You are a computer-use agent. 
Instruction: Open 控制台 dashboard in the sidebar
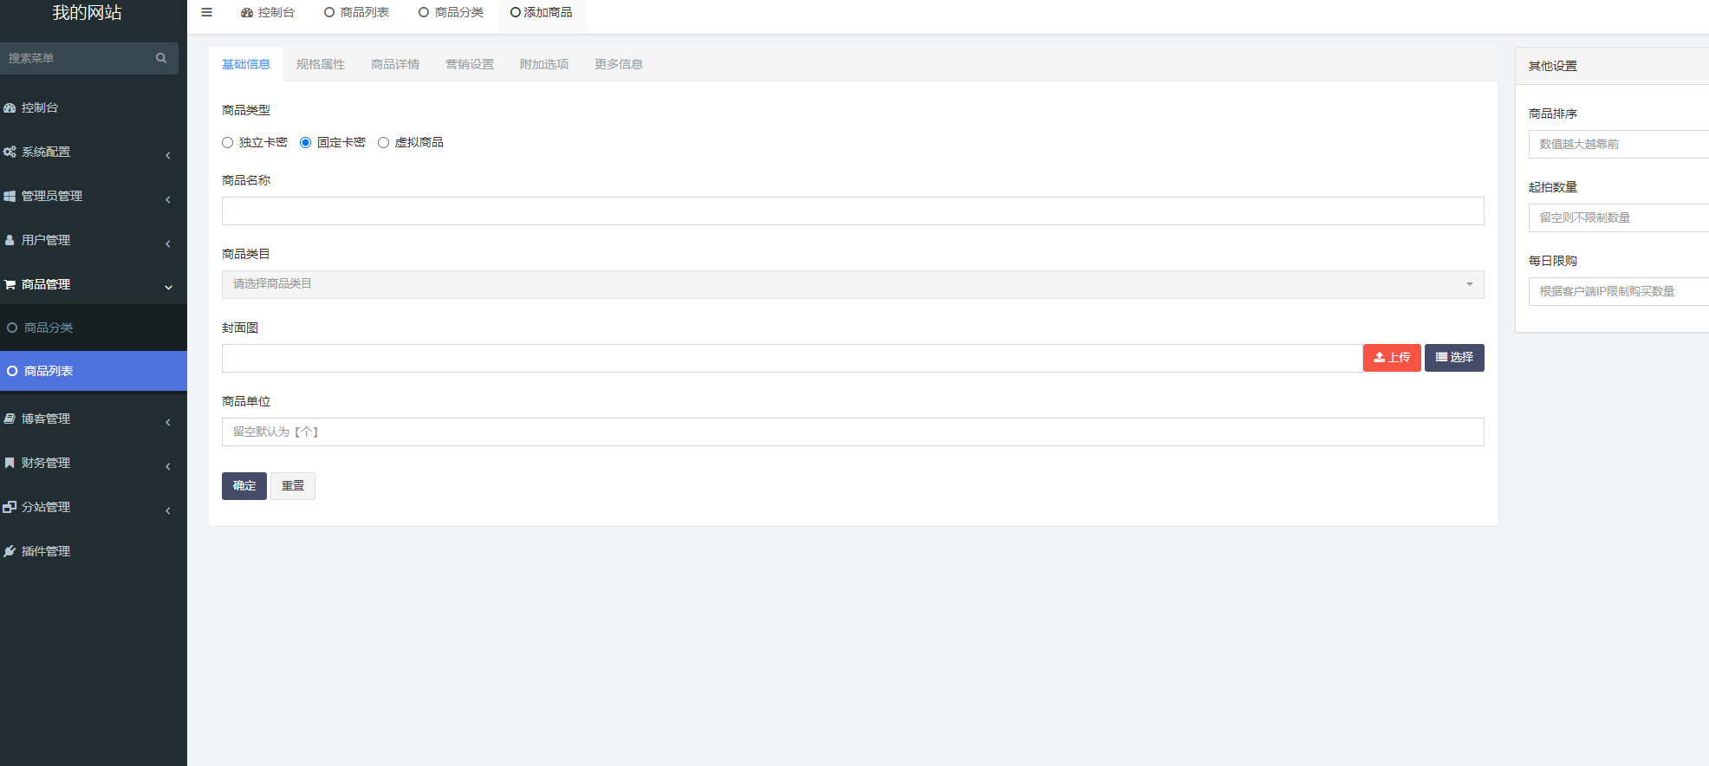coord(40,107)
